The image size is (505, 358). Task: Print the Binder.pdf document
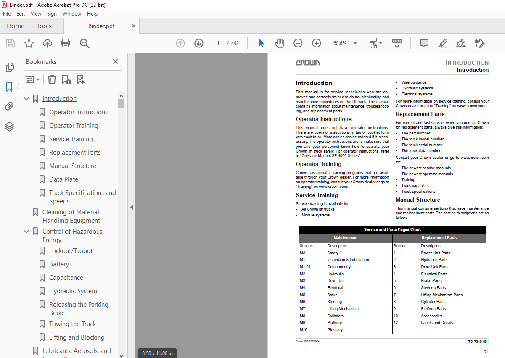66,43
